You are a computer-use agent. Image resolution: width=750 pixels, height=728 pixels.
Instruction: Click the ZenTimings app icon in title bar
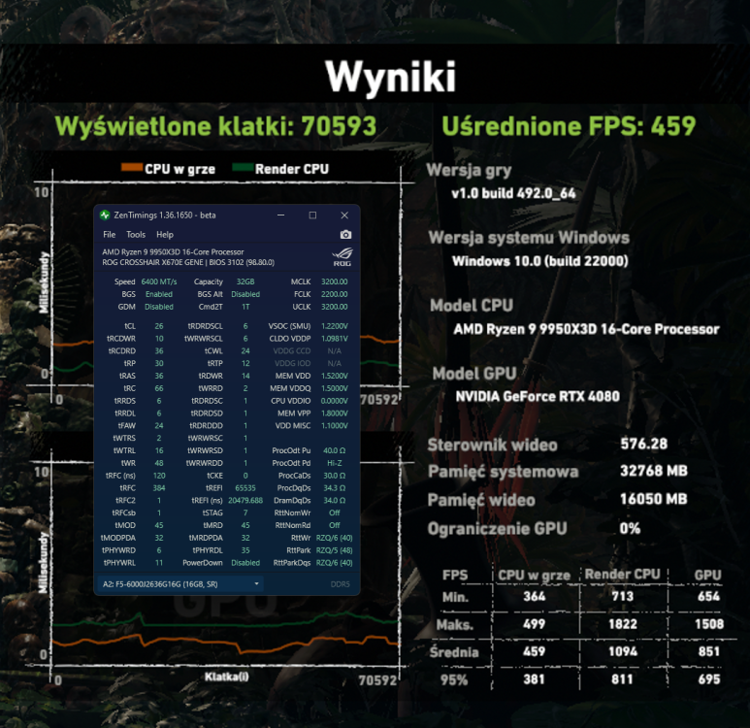click(105, 215)
